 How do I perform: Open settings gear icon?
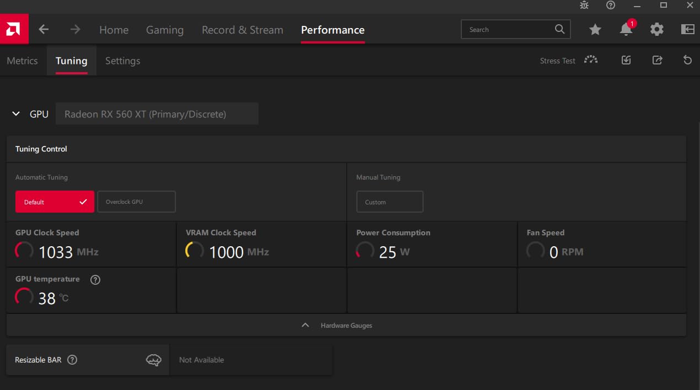point(656,30)
